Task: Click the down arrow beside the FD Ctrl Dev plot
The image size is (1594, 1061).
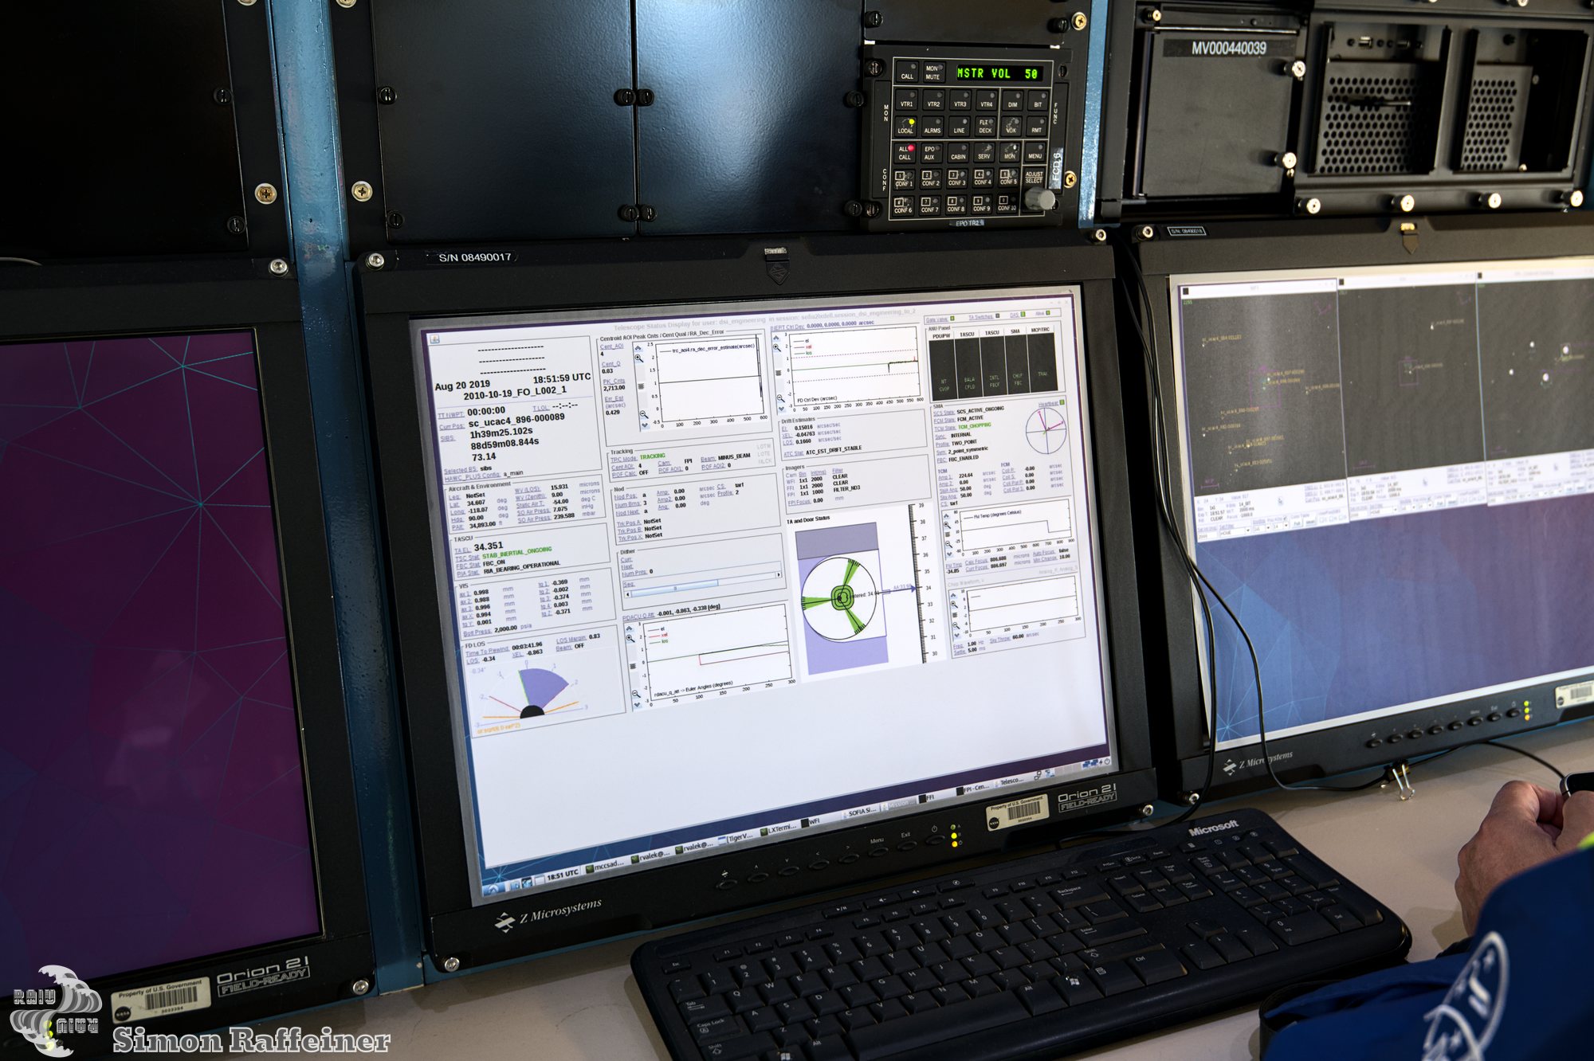Action: pos(781,409)
